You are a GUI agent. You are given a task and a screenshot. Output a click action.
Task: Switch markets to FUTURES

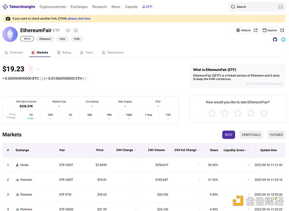(276, 135)
